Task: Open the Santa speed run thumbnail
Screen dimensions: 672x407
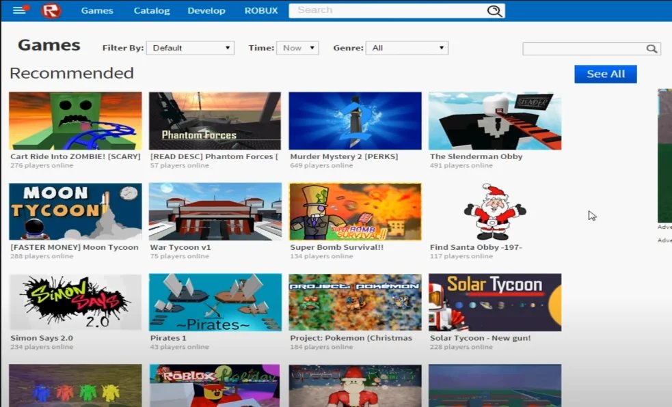Action: coord(355,386)
